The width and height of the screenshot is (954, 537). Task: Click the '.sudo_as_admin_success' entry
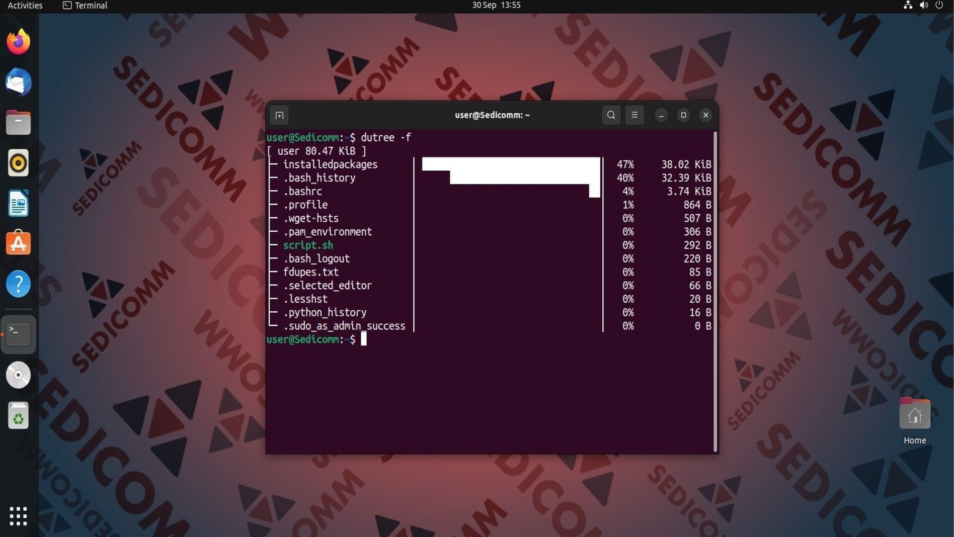click(344, 326)
